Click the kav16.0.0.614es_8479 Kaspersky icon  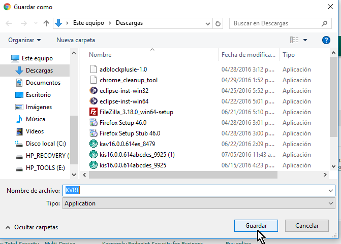(94, 144)
